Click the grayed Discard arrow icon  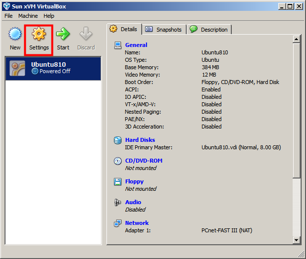click(86, 34)
